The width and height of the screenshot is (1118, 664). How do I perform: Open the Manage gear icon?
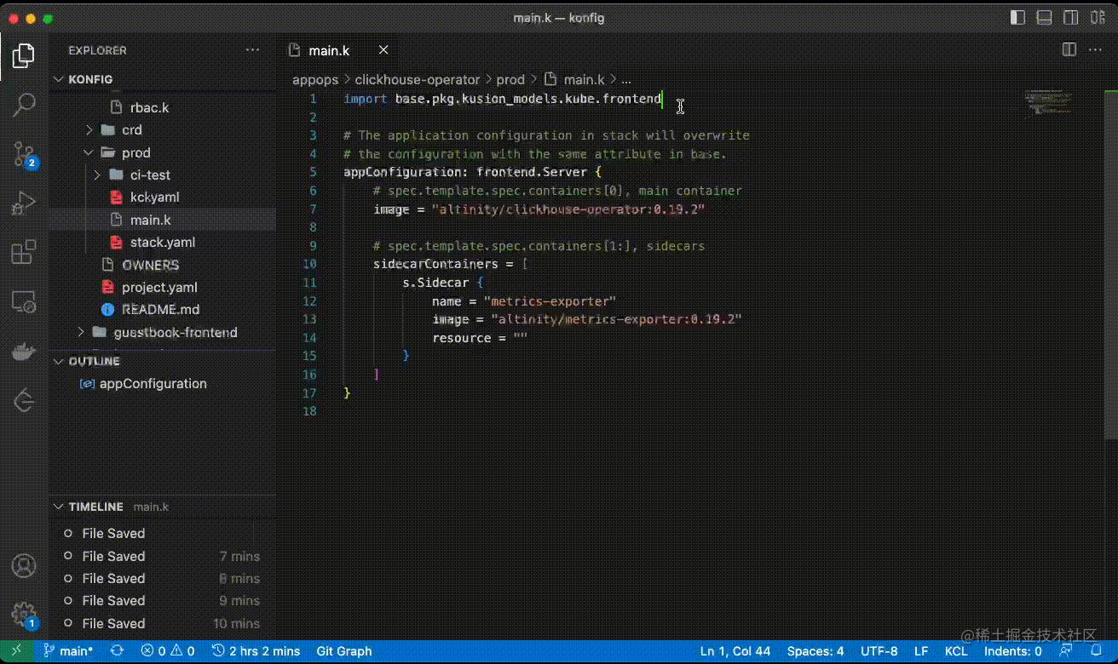point(24,614)
